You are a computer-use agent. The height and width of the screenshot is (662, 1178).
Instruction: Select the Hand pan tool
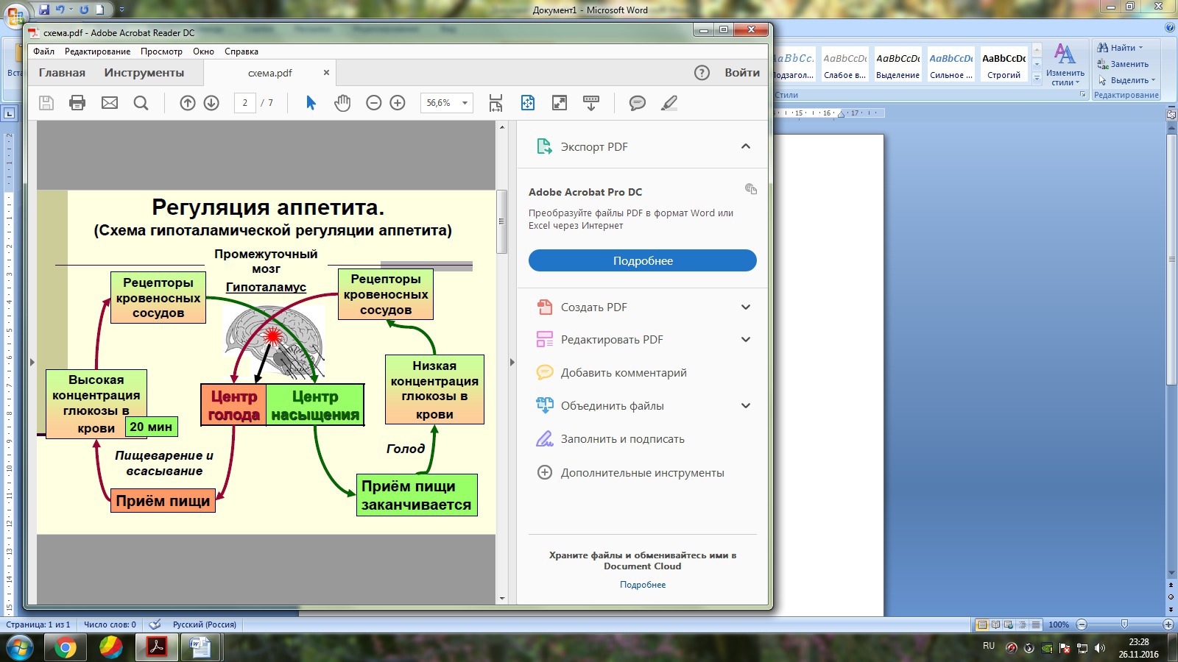pos(342,103)
